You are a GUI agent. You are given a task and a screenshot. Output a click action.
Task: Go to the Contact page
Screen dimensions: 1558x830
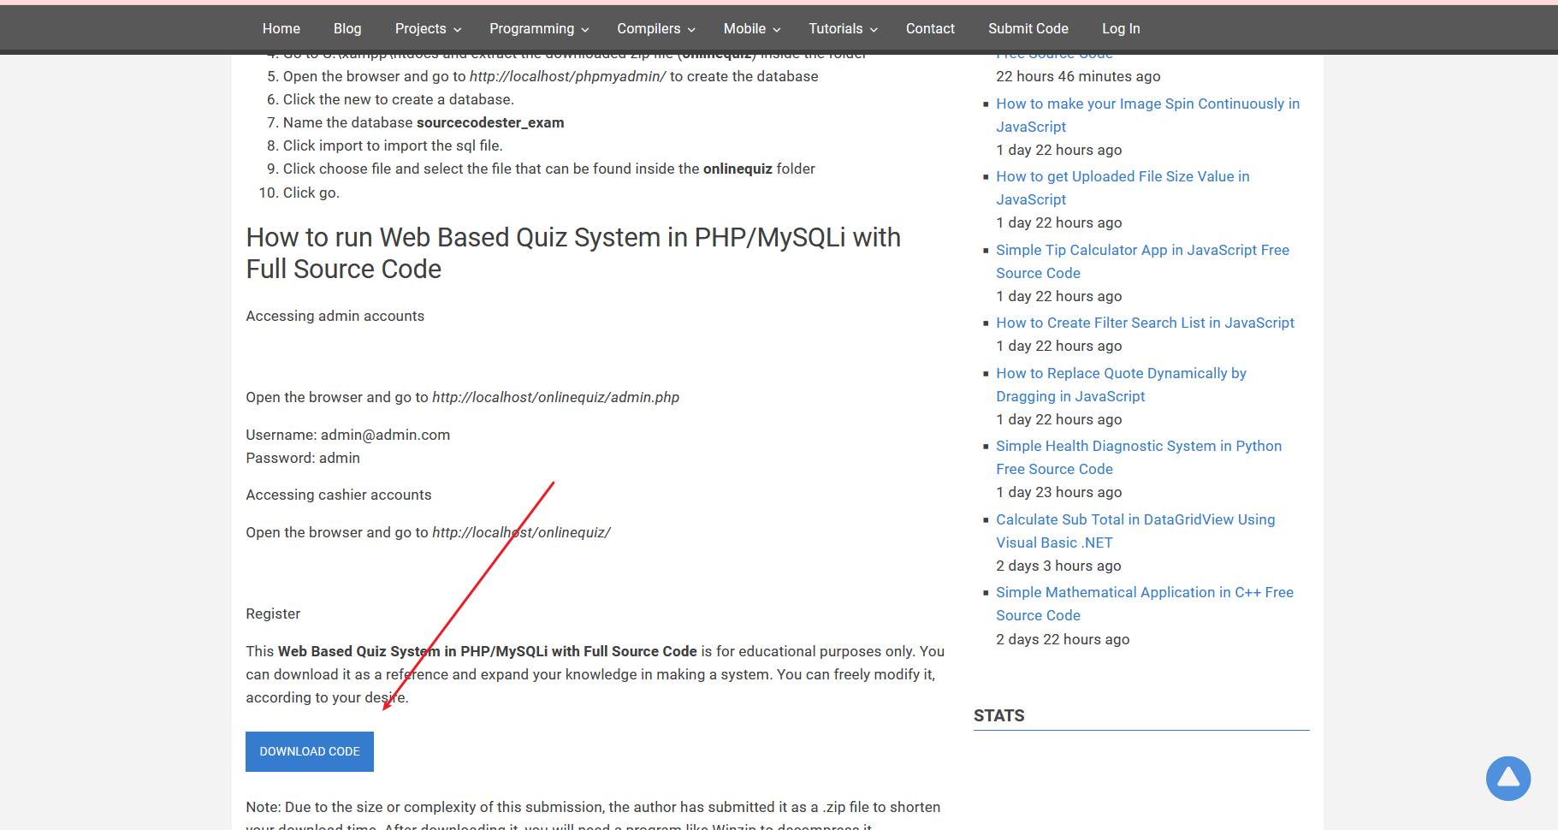(x=930, y=28)
